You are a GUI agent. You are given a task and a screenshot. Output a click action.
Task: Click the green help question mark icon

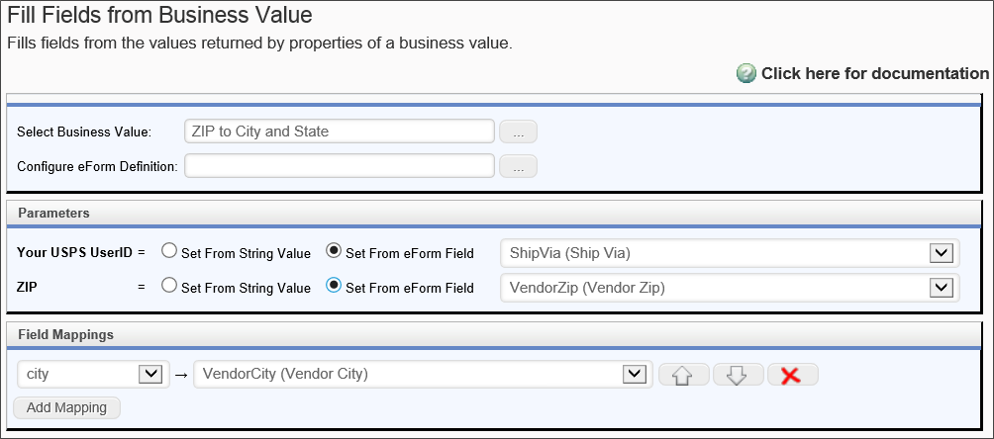point(746,74)
